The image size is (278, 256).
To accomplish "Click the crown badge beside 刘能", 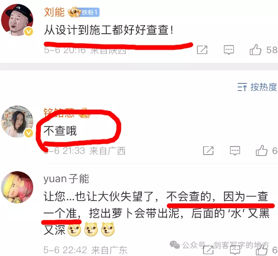I will pos(74,12).
